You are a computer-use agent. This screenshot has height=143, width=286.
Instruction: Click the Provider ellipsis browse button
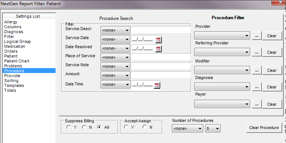click(x=257, y=36)
